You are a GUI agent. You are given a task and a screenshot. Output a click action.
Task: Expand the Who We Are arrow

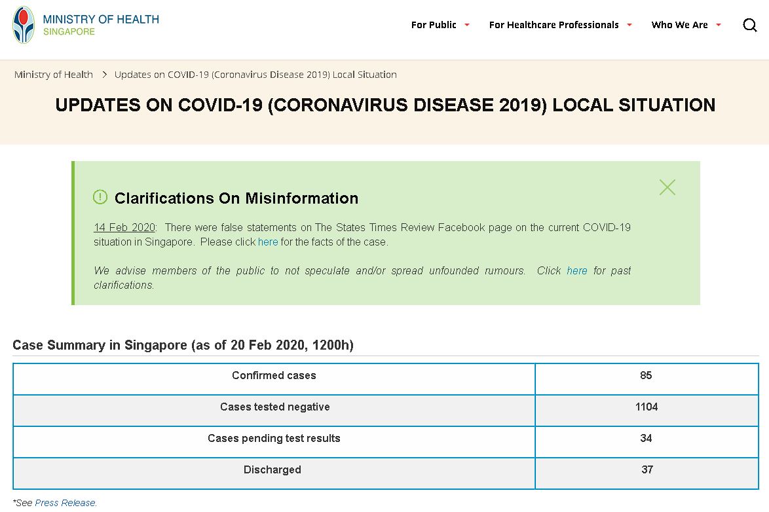(x=719, y=25)
